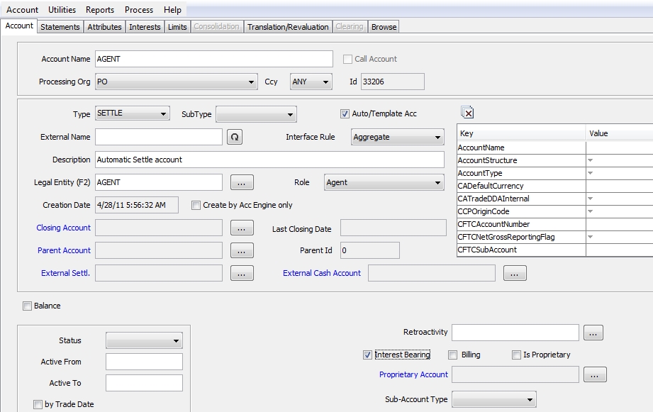Click the Parent Account link label
This screenshot has height=412, width=653.
pos(64,250)
